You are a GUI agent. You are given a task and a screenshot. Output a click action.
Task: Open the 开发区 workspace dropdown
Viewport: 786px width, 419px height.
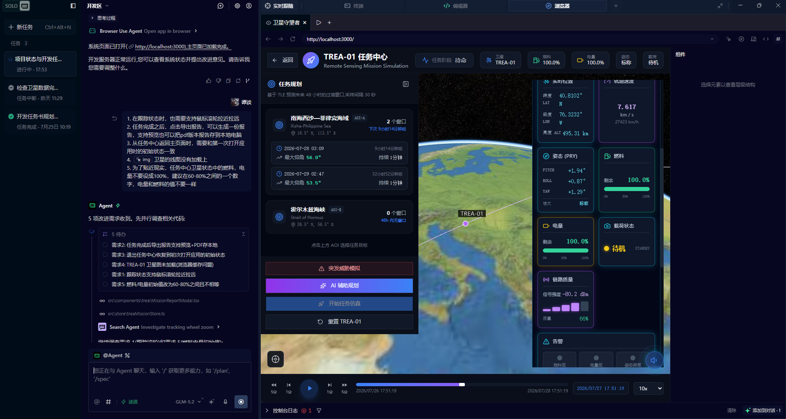coord(98,6)
